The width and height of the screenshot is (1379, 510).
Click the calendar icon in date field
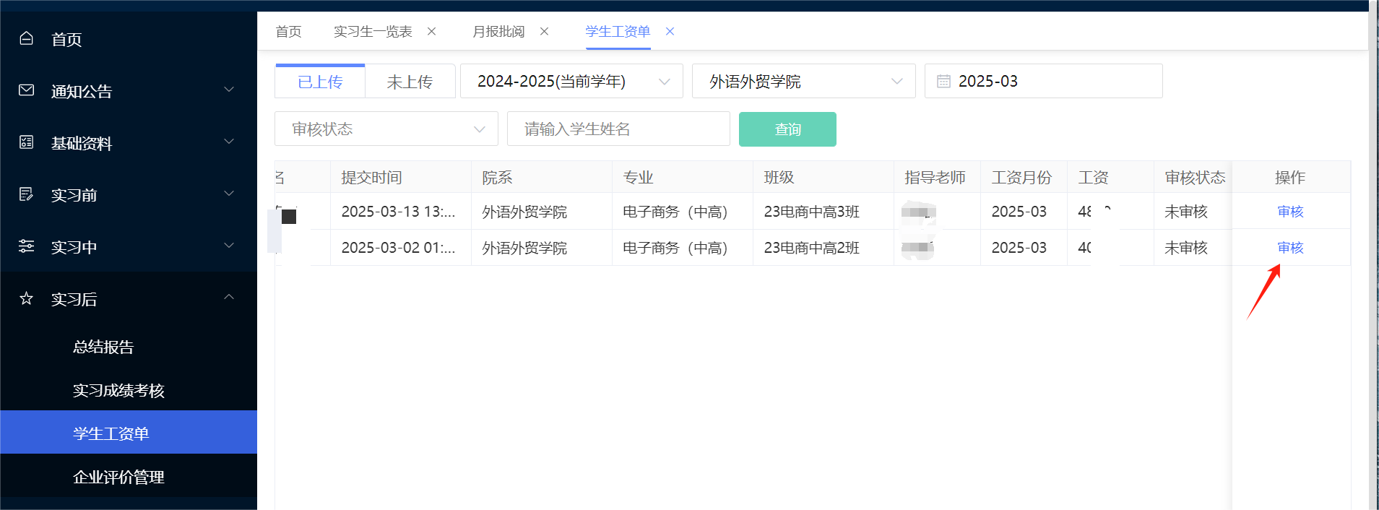pos(943,82)
